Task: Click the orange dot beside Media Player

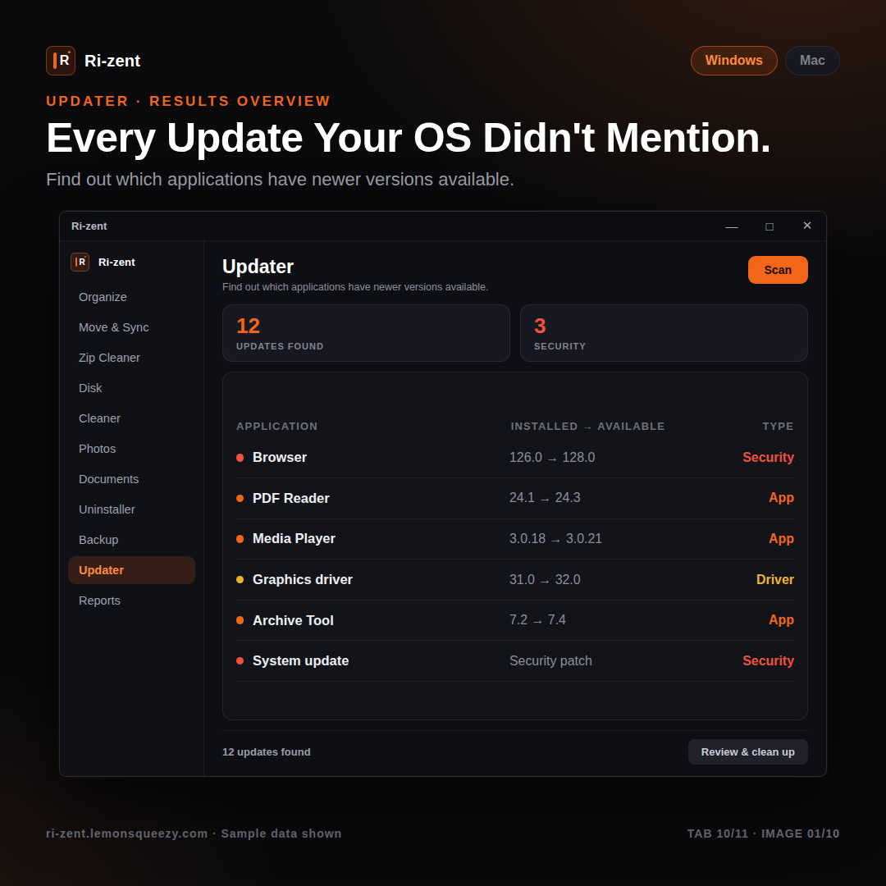Action: pyautogui.click(x=240, y=539)
